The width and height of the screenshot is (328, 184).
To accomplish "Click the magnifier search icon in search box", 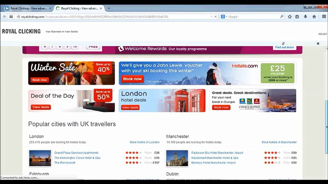I will coord(282,17).
